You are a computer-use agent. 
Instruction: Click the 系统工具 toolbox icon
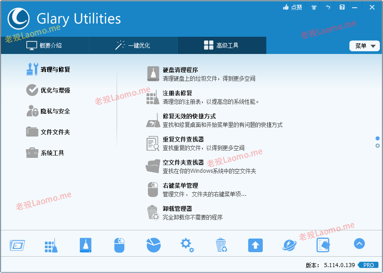pyautogui.click(x=32, y=153)
